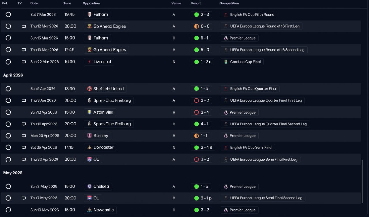Select the Burnley fixture selection circle
The image size is (369, 217).
coord(8,136)
